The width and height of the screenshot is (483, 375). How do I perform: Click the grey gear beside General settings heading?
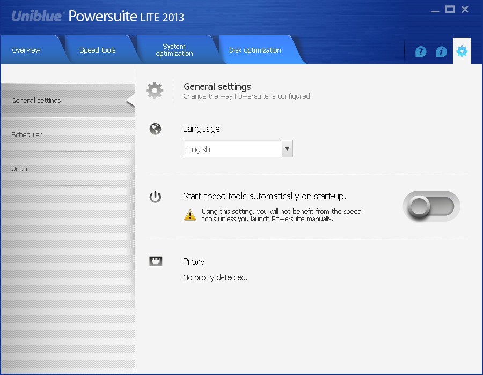[x=155, y=91]
